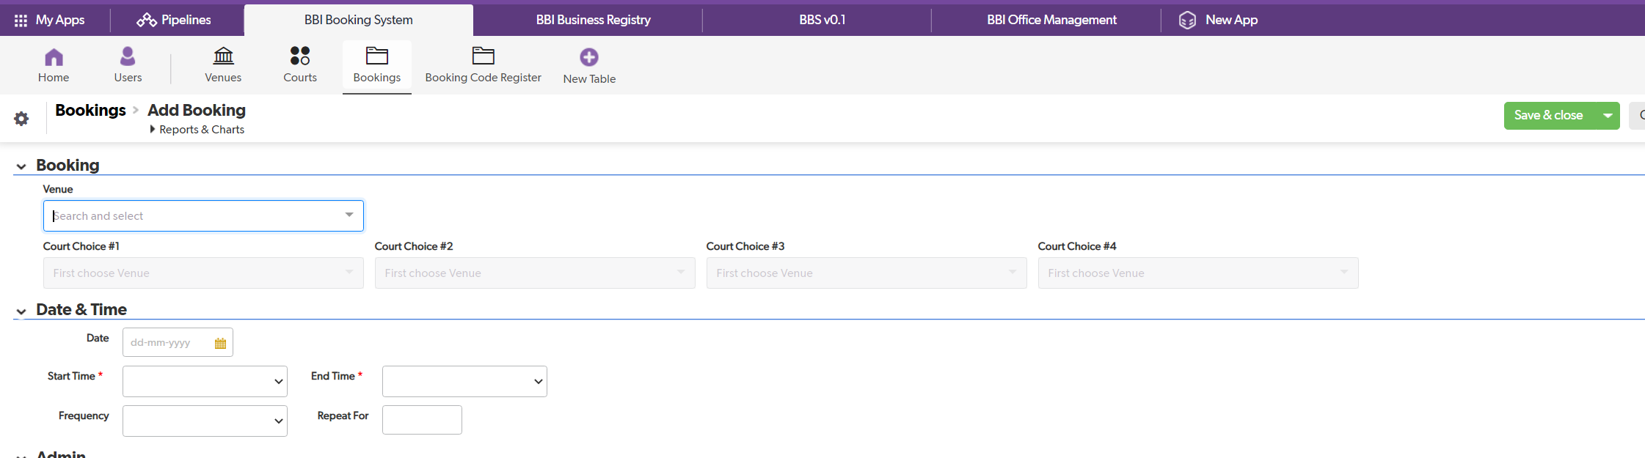Open the End Time dropdown
Image resolution: width=1645 pixels, height=458 pixels.
point(464,381)
